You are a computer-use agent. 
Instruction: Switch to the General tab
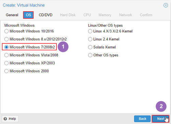[x=12, y=15]
